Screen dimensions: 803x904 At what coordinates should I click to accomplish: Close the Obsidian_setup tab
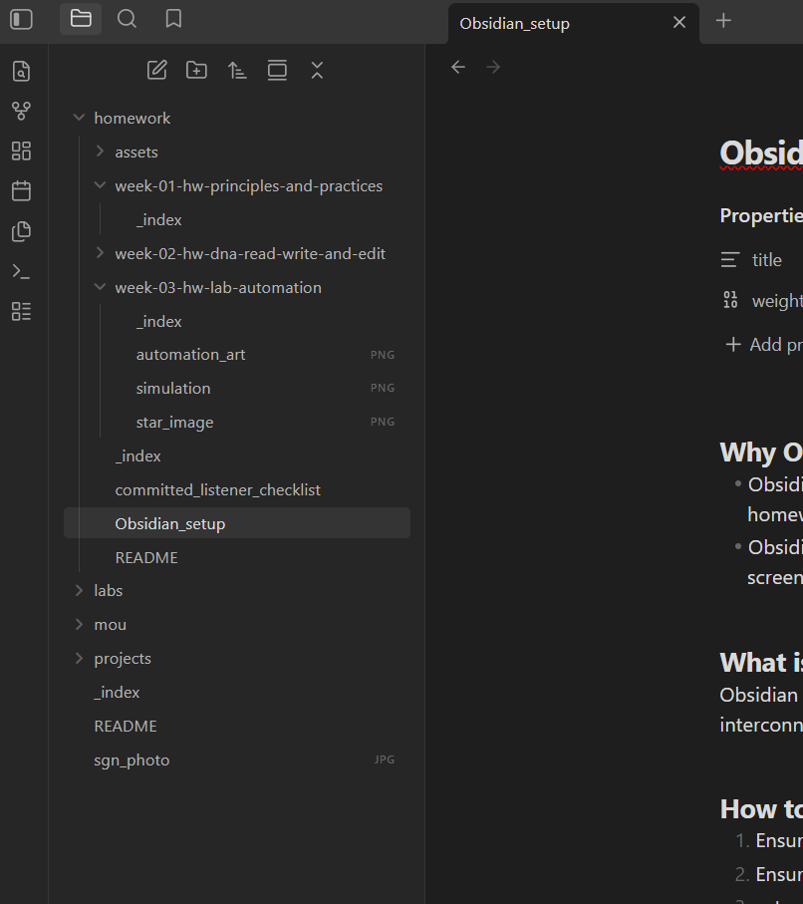pyautogui.click(x=679, y=23)
